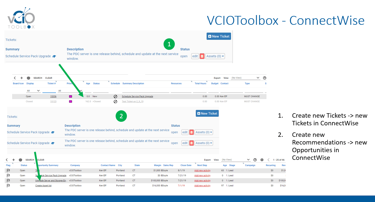The height and width of the screenshot is (202, 375).
Task: Toggle the flag on first opportunity row
Action: point(8,170)
